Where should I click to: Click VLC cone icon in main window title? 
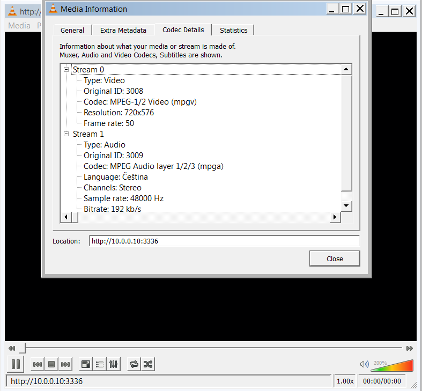[12, 11]
